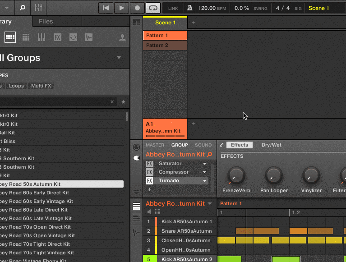This screenshot has width=346, height=262.
Task: Select the Groups type icon in browser
Action: click(10, 37)
